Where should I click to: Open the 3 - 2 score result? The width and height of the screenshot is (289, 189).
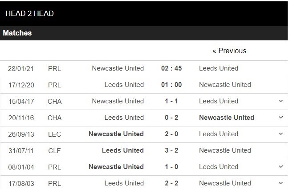pos(171,150)
